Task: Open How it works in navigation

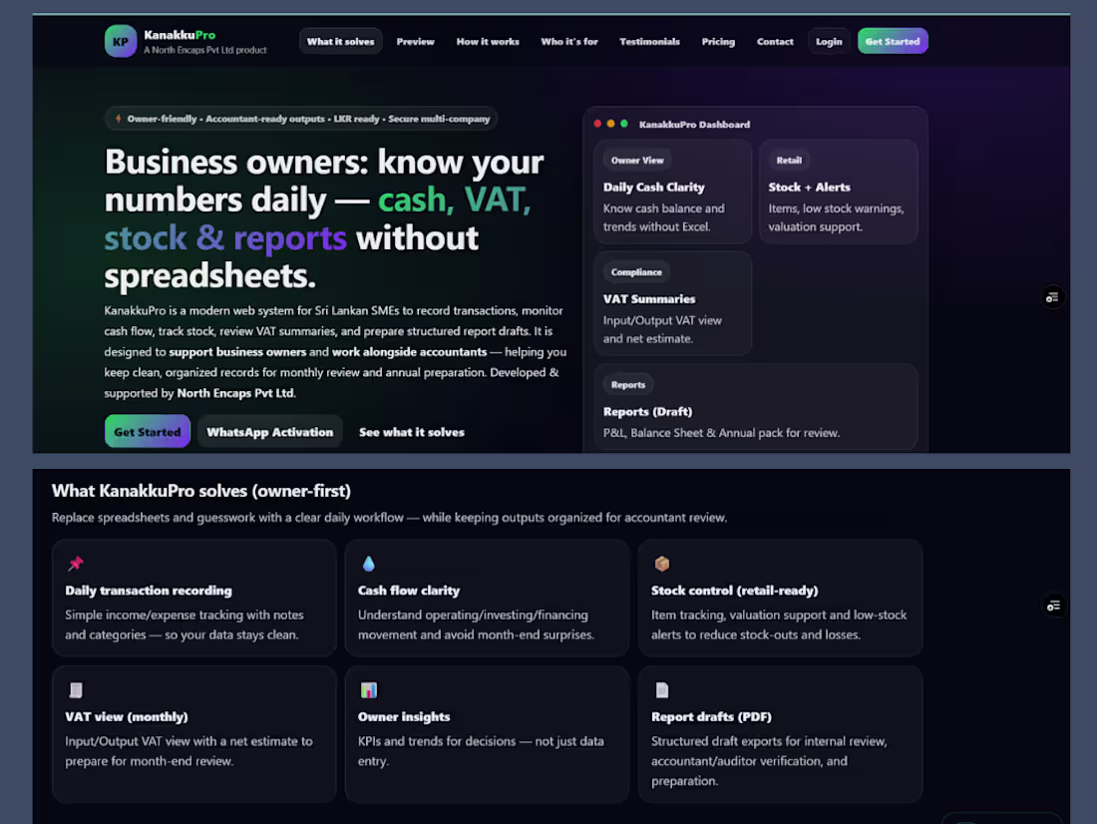Action: click(488, 41)
